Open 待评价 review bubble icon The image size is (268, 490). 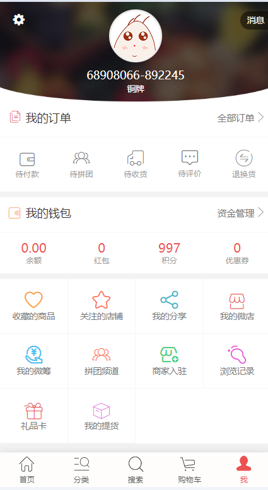(x=190, y=157)
